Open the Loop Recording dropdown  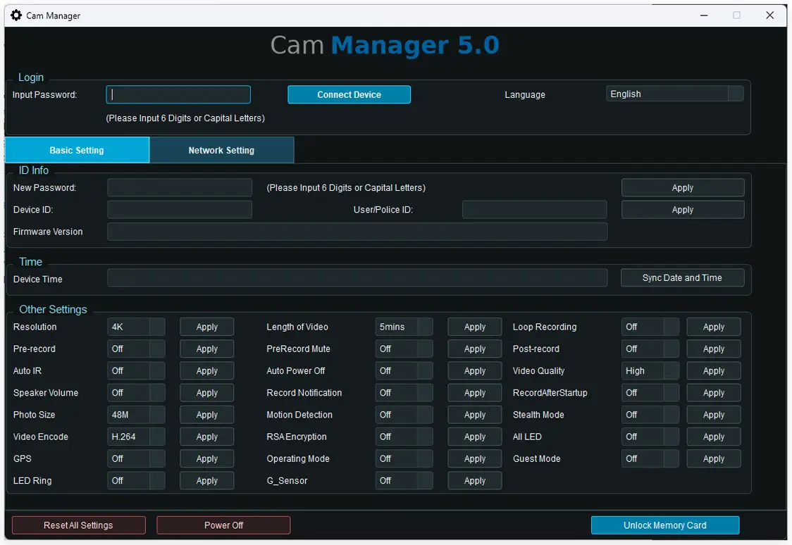click(650, 327)
